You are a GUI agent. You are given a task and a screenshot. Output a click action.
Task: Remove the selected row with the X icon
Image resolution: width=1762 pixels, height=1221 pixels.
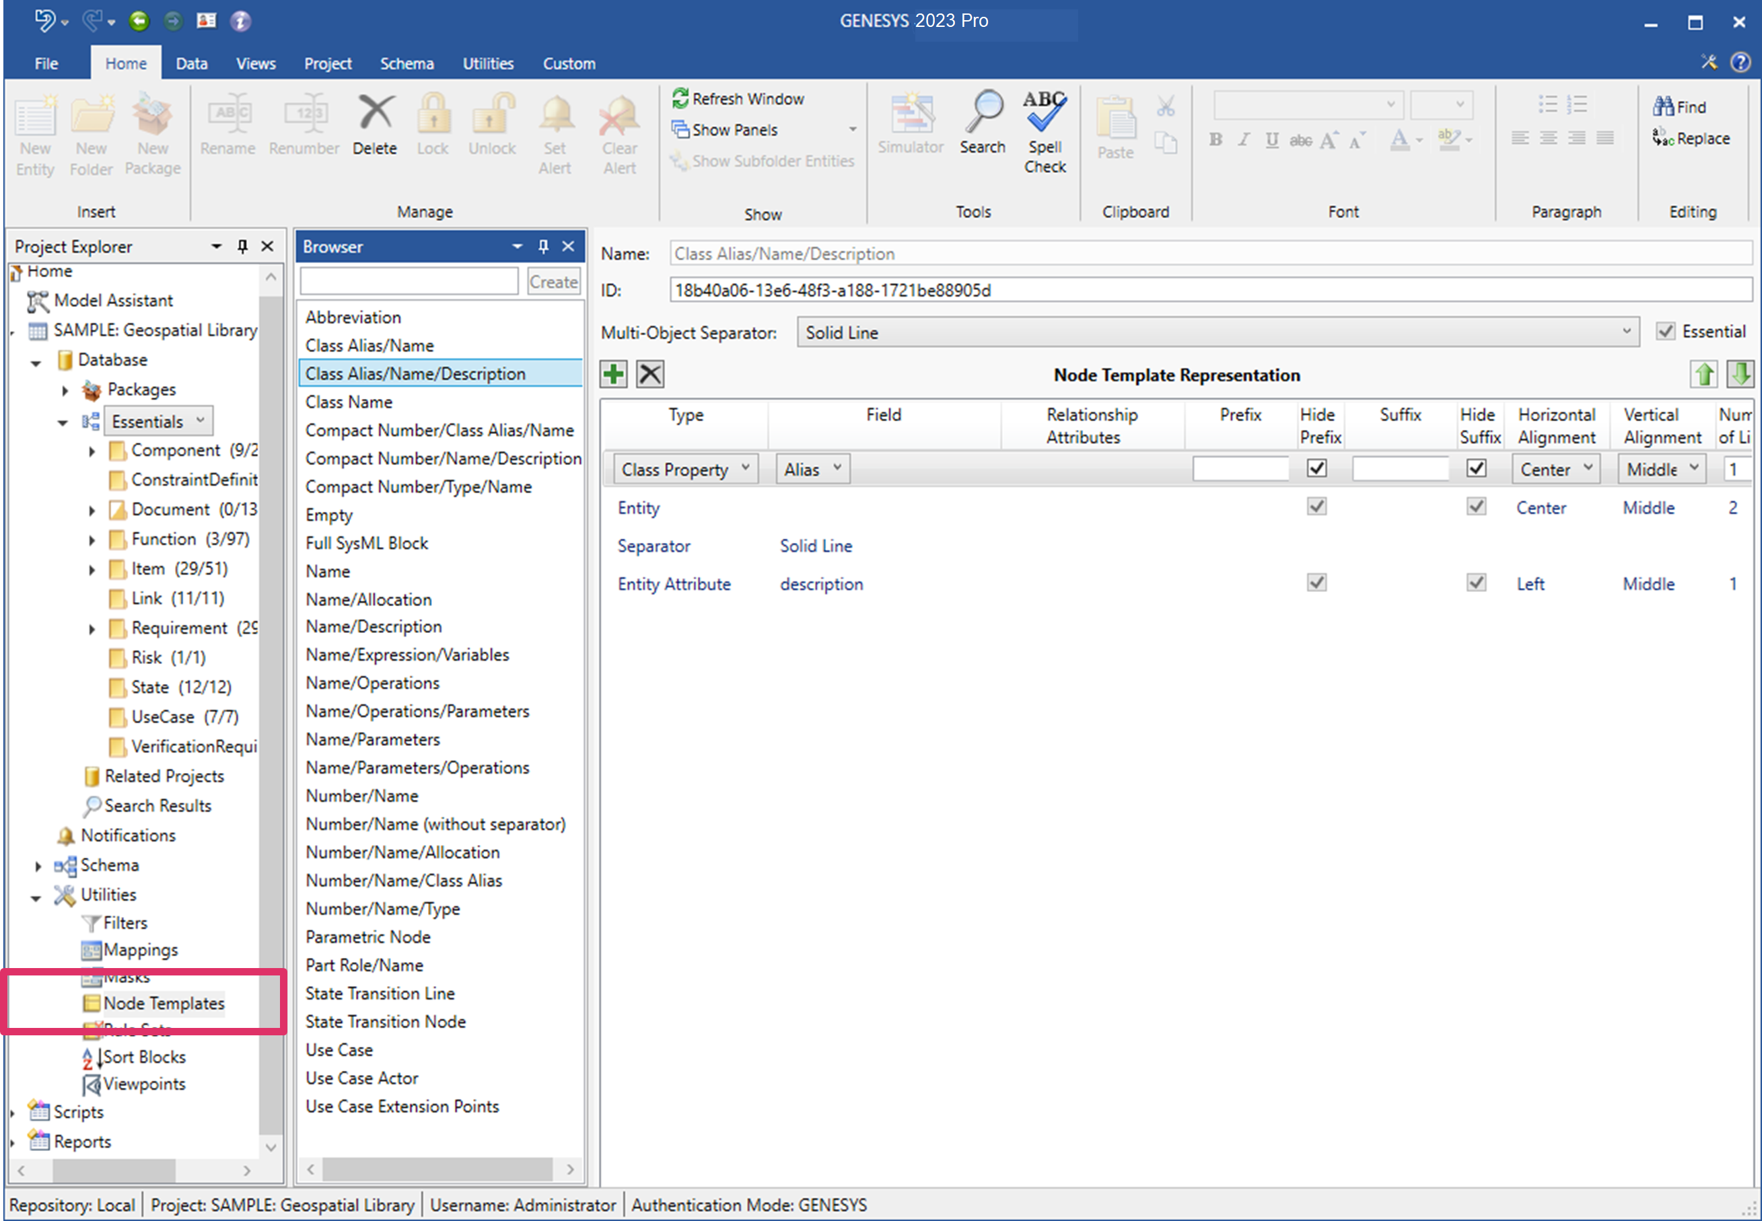(650, 374)
